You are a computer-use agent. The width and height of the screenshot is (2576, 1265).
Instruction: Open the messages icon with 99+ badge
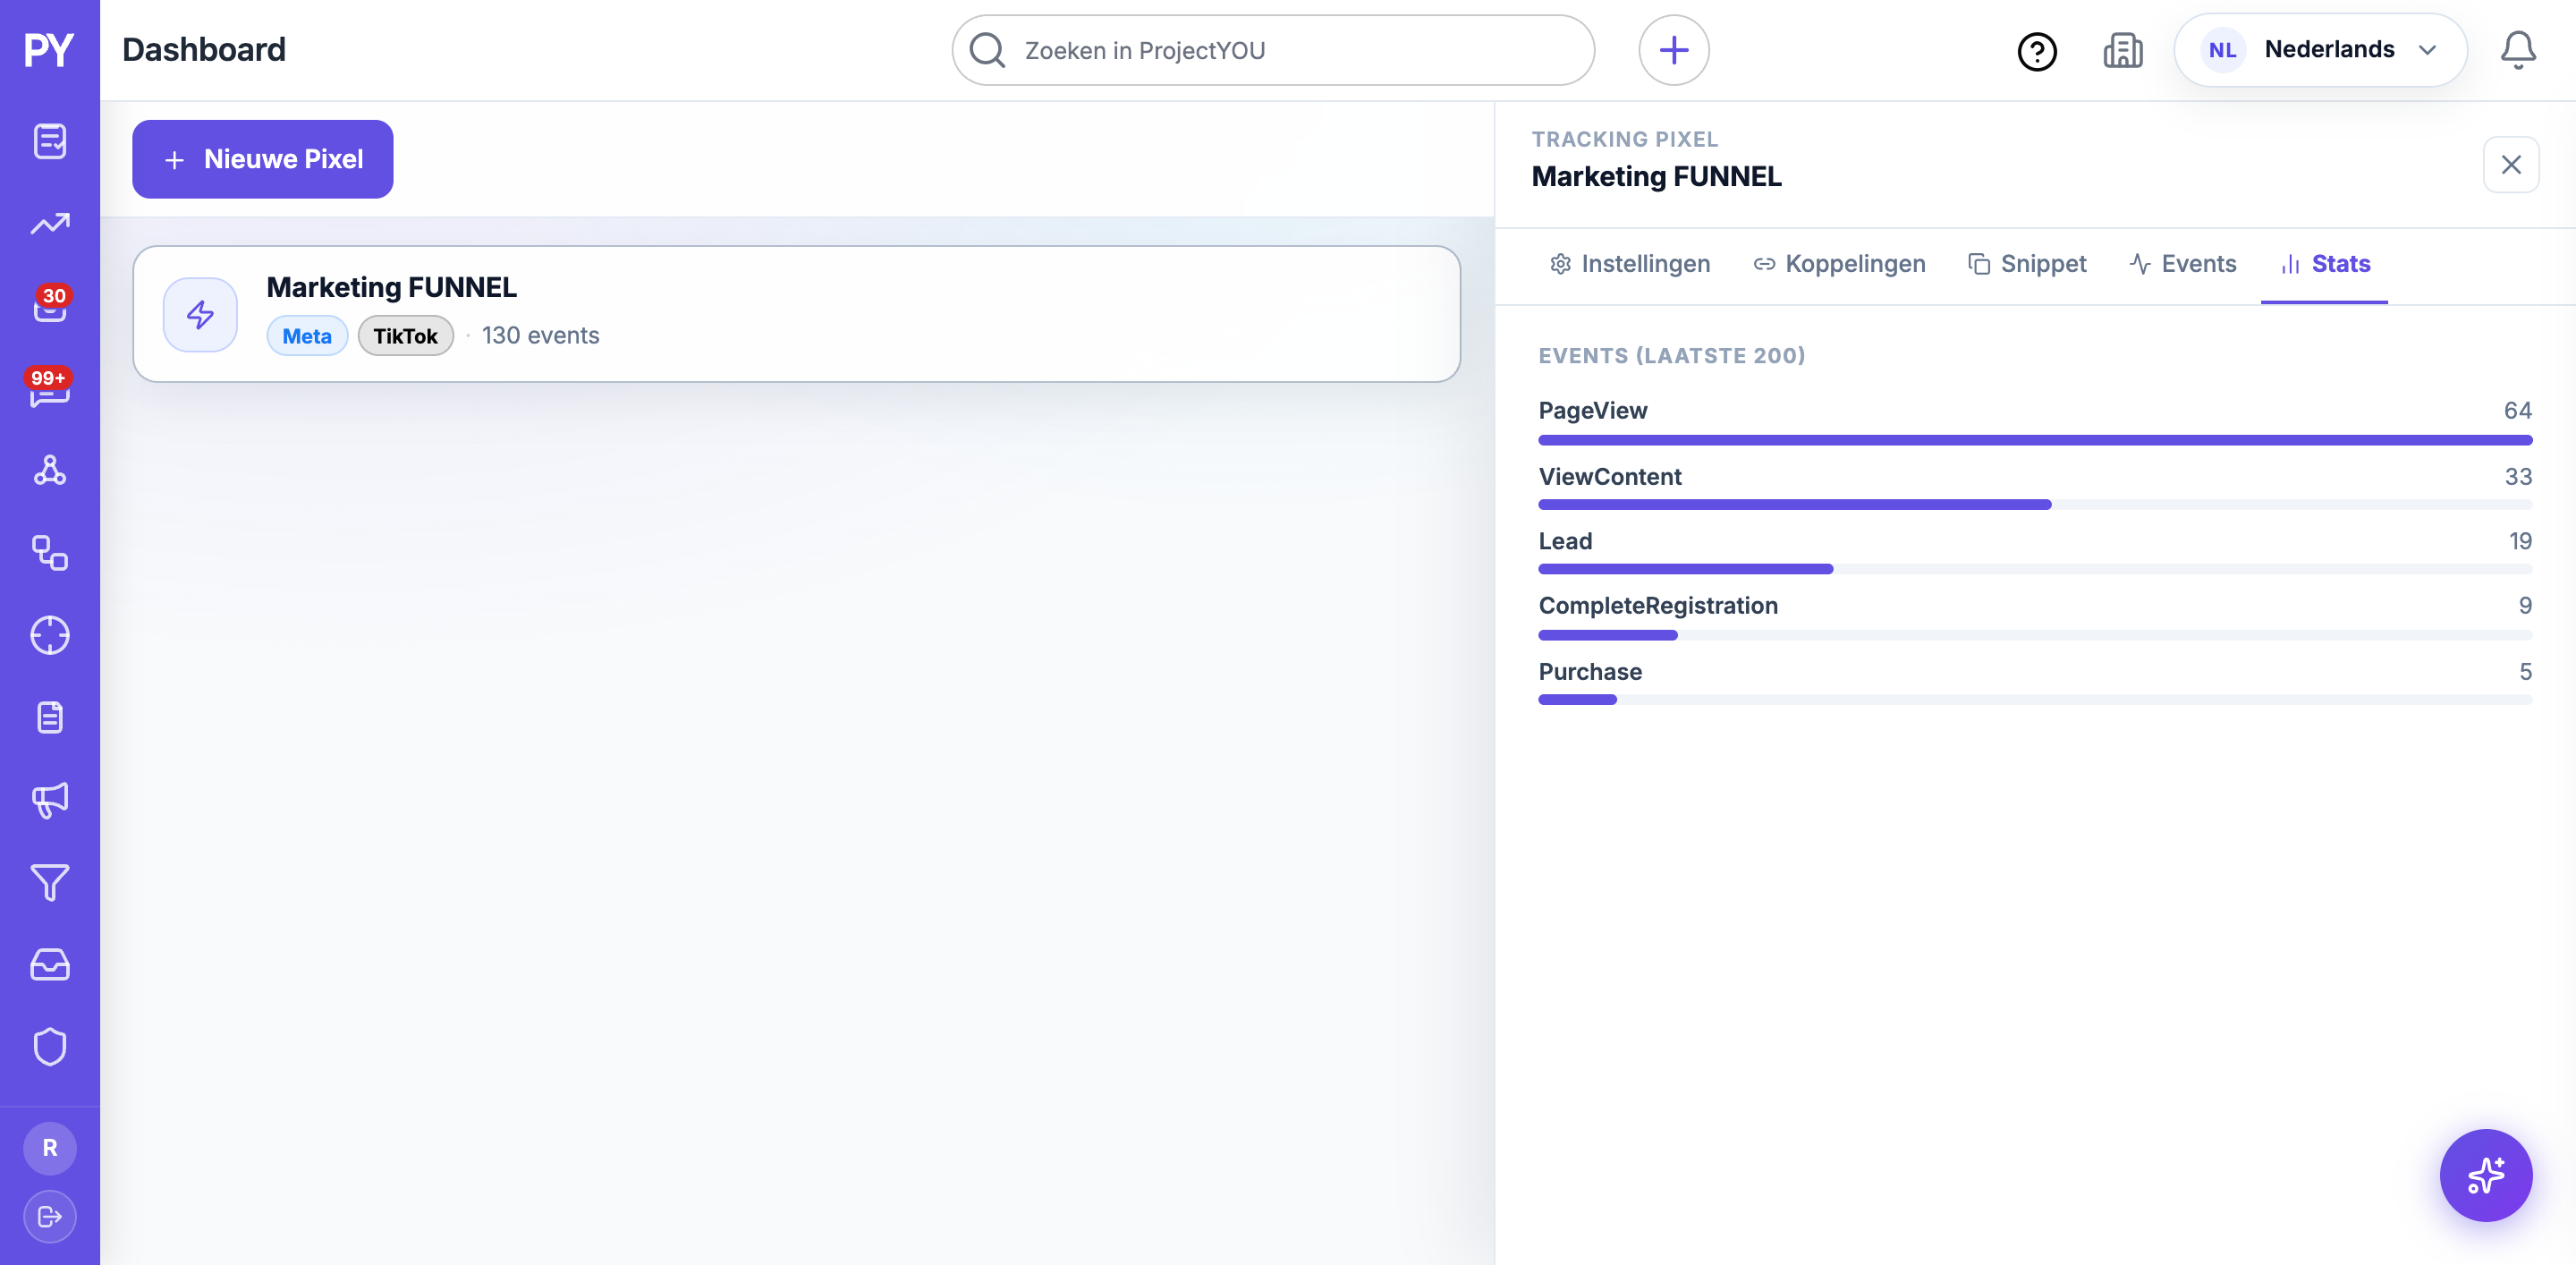pos(50,388)
